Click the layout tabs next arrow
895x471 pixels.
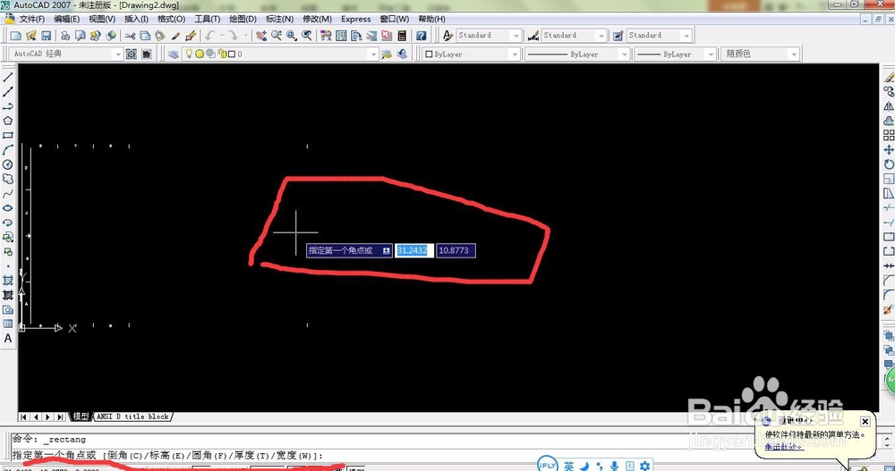48,416
